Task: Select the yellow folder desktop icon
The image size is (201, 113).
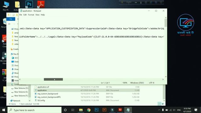Action: [x=17, y=6]
